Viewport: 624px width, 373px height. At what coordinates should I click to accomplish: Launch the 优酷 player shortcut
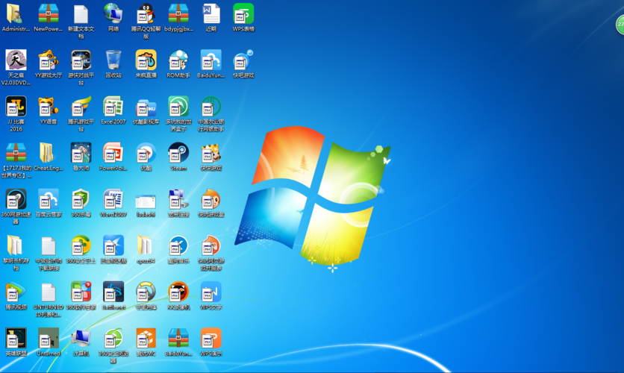click(x=146, y=153)
